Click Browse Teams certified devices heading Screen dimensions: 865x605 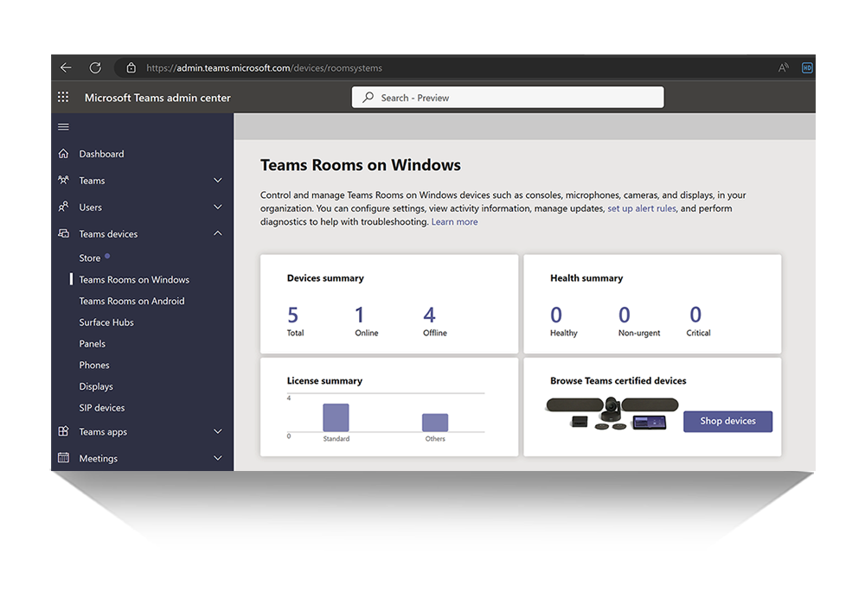point(618,381)
